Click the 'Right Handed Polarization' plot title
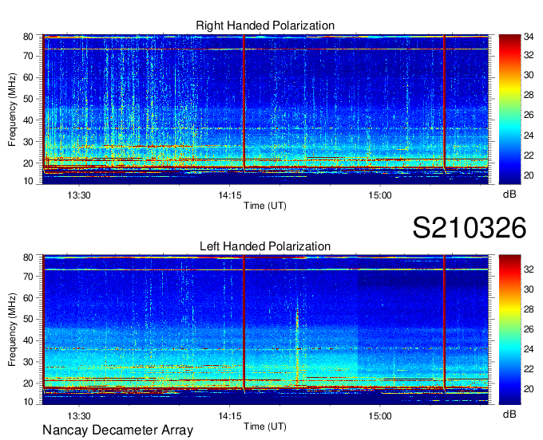Image resolution: width=543 pixels, height=440 pixels. 265,26
